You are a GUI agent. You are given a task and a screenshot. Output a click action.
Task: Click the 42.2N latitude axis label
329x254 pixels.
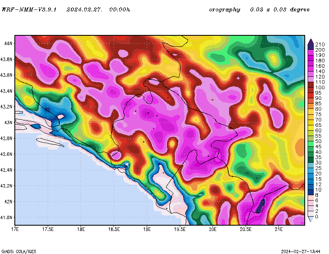coord(7,186)
